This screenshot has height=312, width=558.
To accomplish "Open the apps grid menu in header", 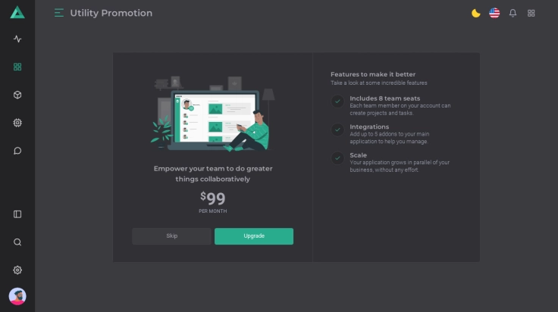I will click(531, 13).
